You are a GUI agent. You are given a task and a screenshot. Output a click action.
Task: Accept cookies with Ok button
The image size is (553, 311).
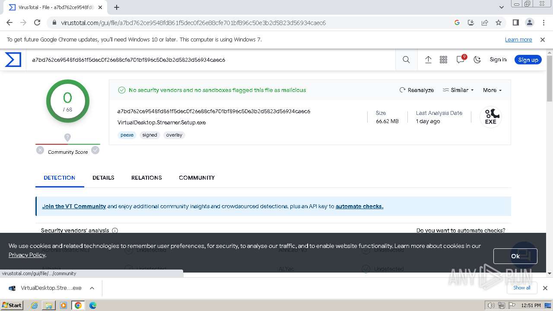click(x=515, y=256)
